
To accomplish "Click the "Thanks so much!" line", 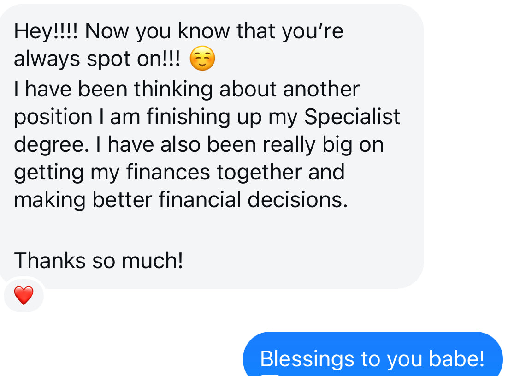I will point(98,261).
